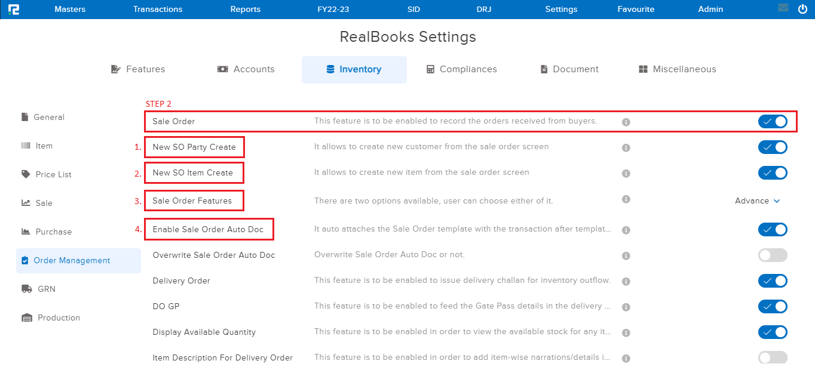Viewport: 815px width, 373px height.
Task: Open Sale Order Features Advance dropdown
Action: pyautogui.click(x=757, y=201)
